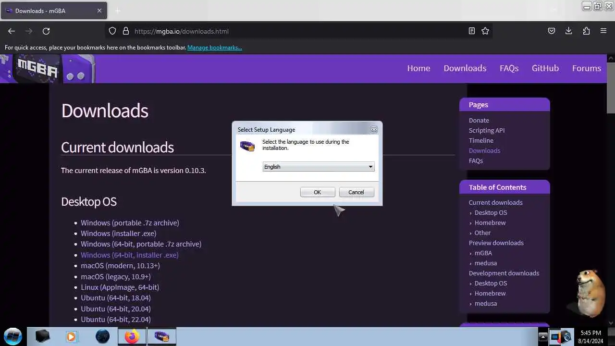
Task: Download Ubuntu 64-bit 20.04 package
Action: coord(115,309)
